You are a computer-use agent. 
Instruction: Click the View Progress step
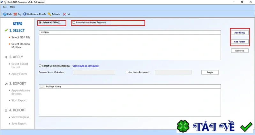20,117
